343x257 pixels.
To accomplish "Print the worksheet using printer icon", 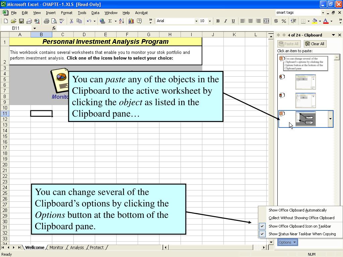I will pos(46,21).
